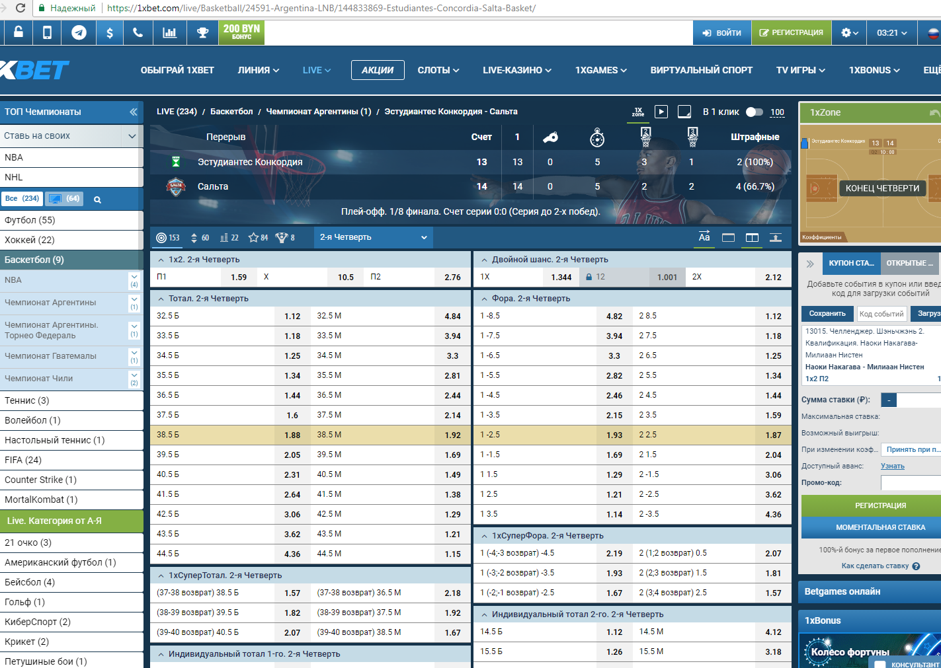The image size is (941, 668).
Task: Edit the one-click stake amount 100
Action: pyautogui.click(x=778, y=112)
